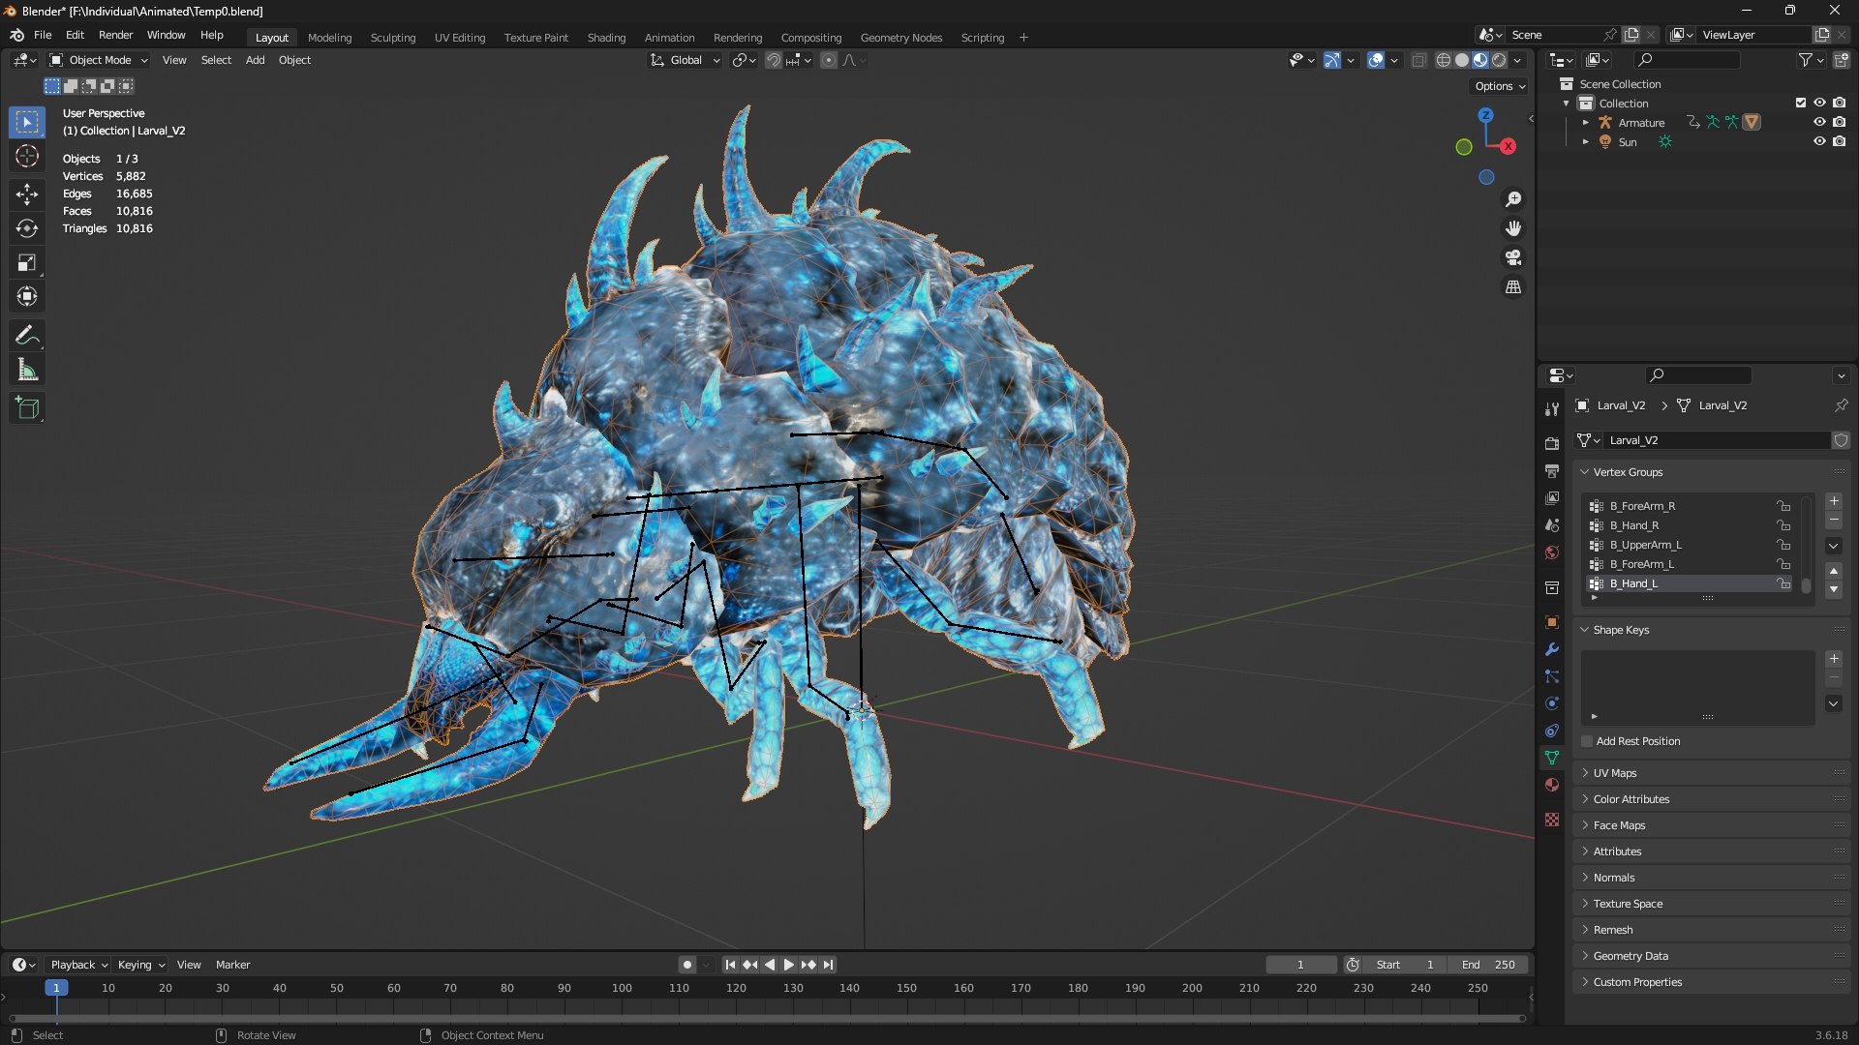Switch perspective/orthographic grid icon
Screen dimensions: 1859x1045
pyautogui.click(x=1513, y=287)
